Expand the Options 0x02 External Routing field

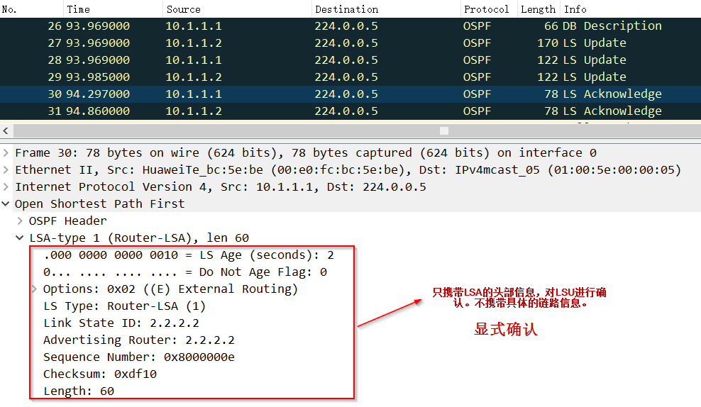point(34,289)
